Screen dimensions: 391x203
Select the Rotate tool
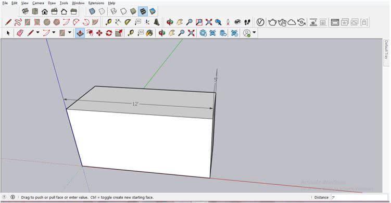109,33
